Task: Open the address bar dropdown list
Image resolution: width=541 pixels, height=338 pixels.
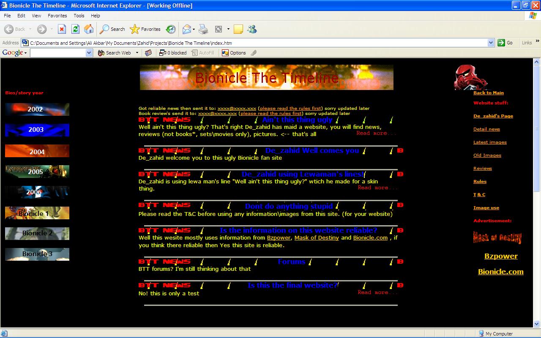Action: pos(491,43)
